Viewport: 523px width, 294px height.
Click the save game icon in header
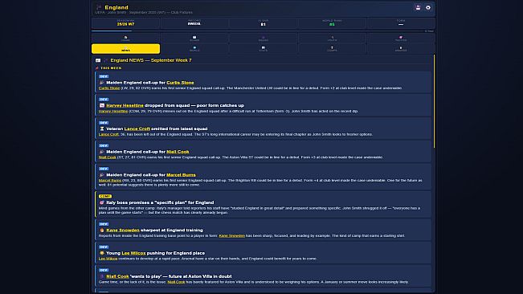click(x=418, y=7)
